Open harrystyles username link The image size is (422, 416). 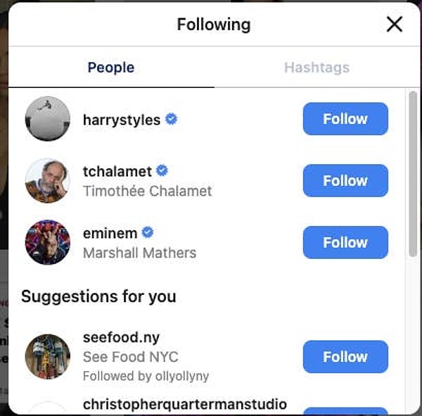pos(122,120)
